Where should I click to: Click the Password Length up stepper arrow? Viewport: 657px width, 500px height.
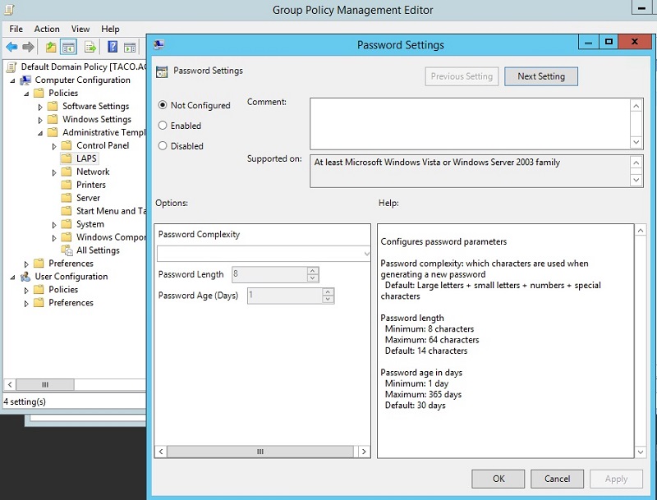click(x=312, y=270)
